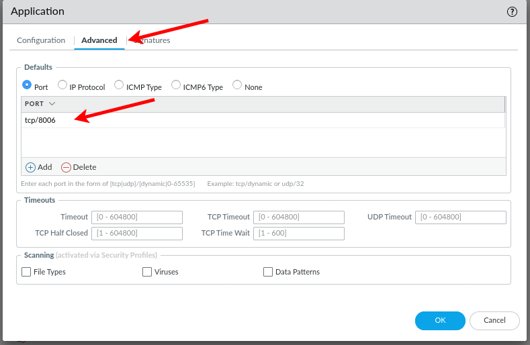Click the Delete port minus icon
The width and height of the screenshot is (530, 345).
click(66, 167)
